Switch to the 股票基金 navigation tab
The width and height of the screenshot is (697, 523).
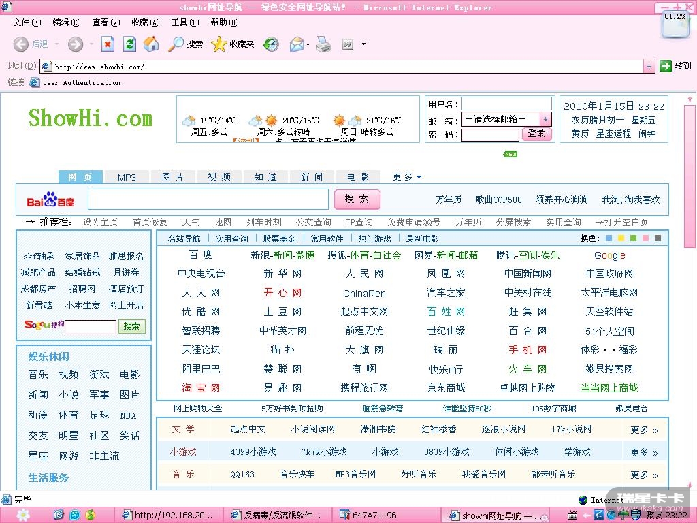point(279,238)
